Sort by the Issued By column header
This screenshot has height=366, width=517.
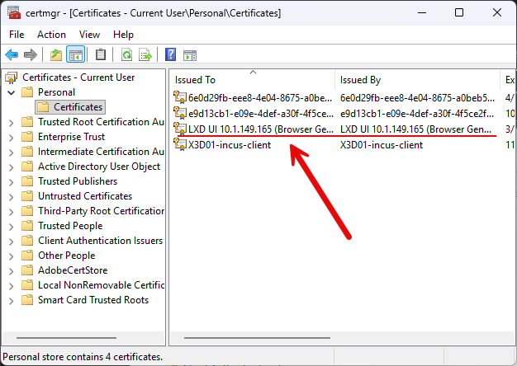pos(418,80)
